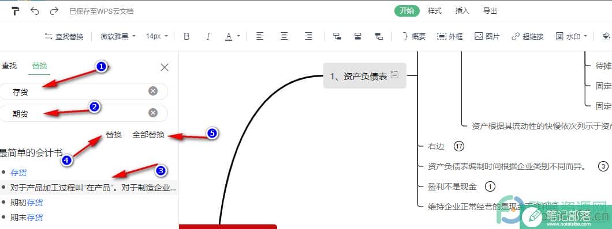Expand the 1 badge beside 盈利不是现金

click(490, 186)
